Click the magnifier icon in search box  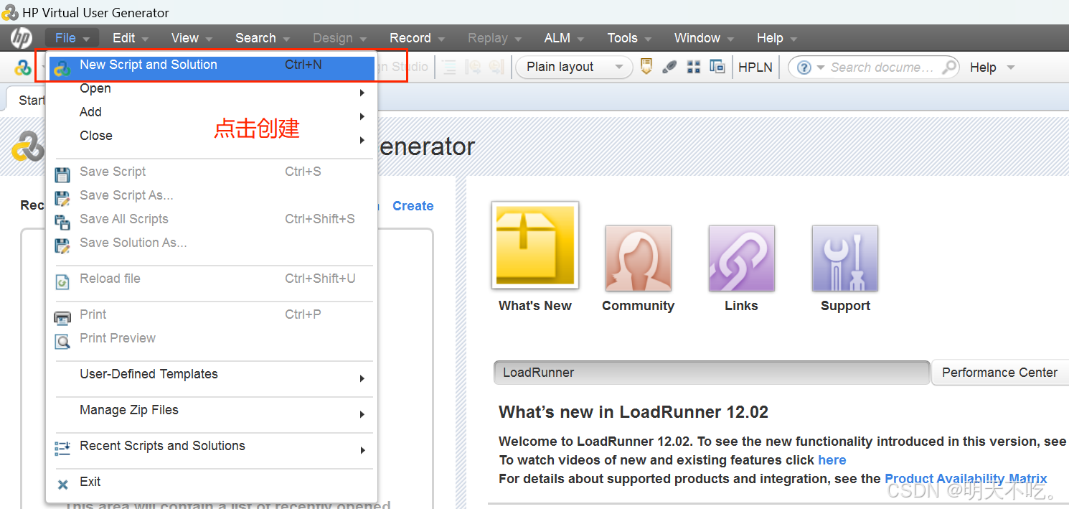point(948,67)
